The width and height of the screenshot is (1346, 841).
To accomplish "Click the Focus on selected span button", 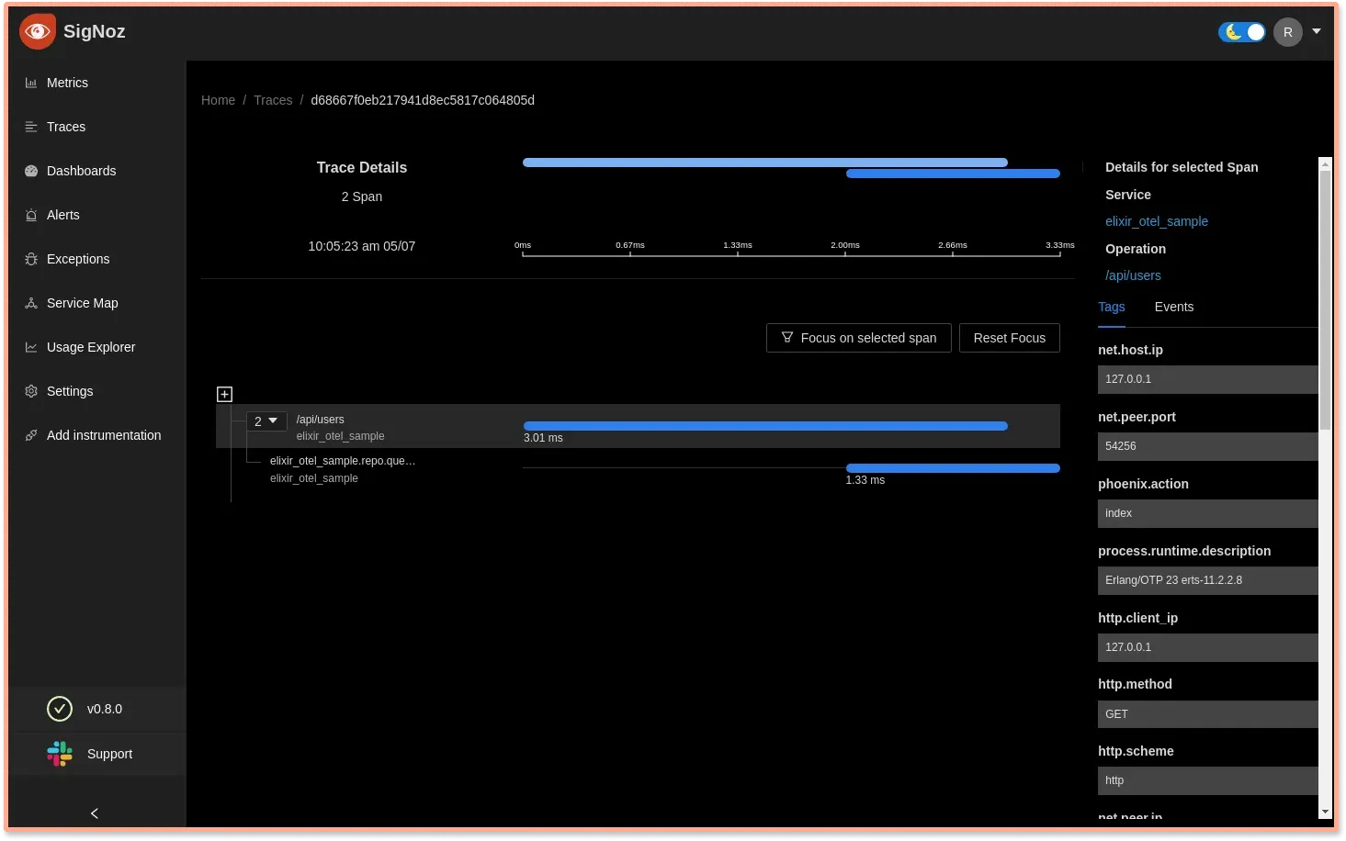I will [x=859, y=338].
